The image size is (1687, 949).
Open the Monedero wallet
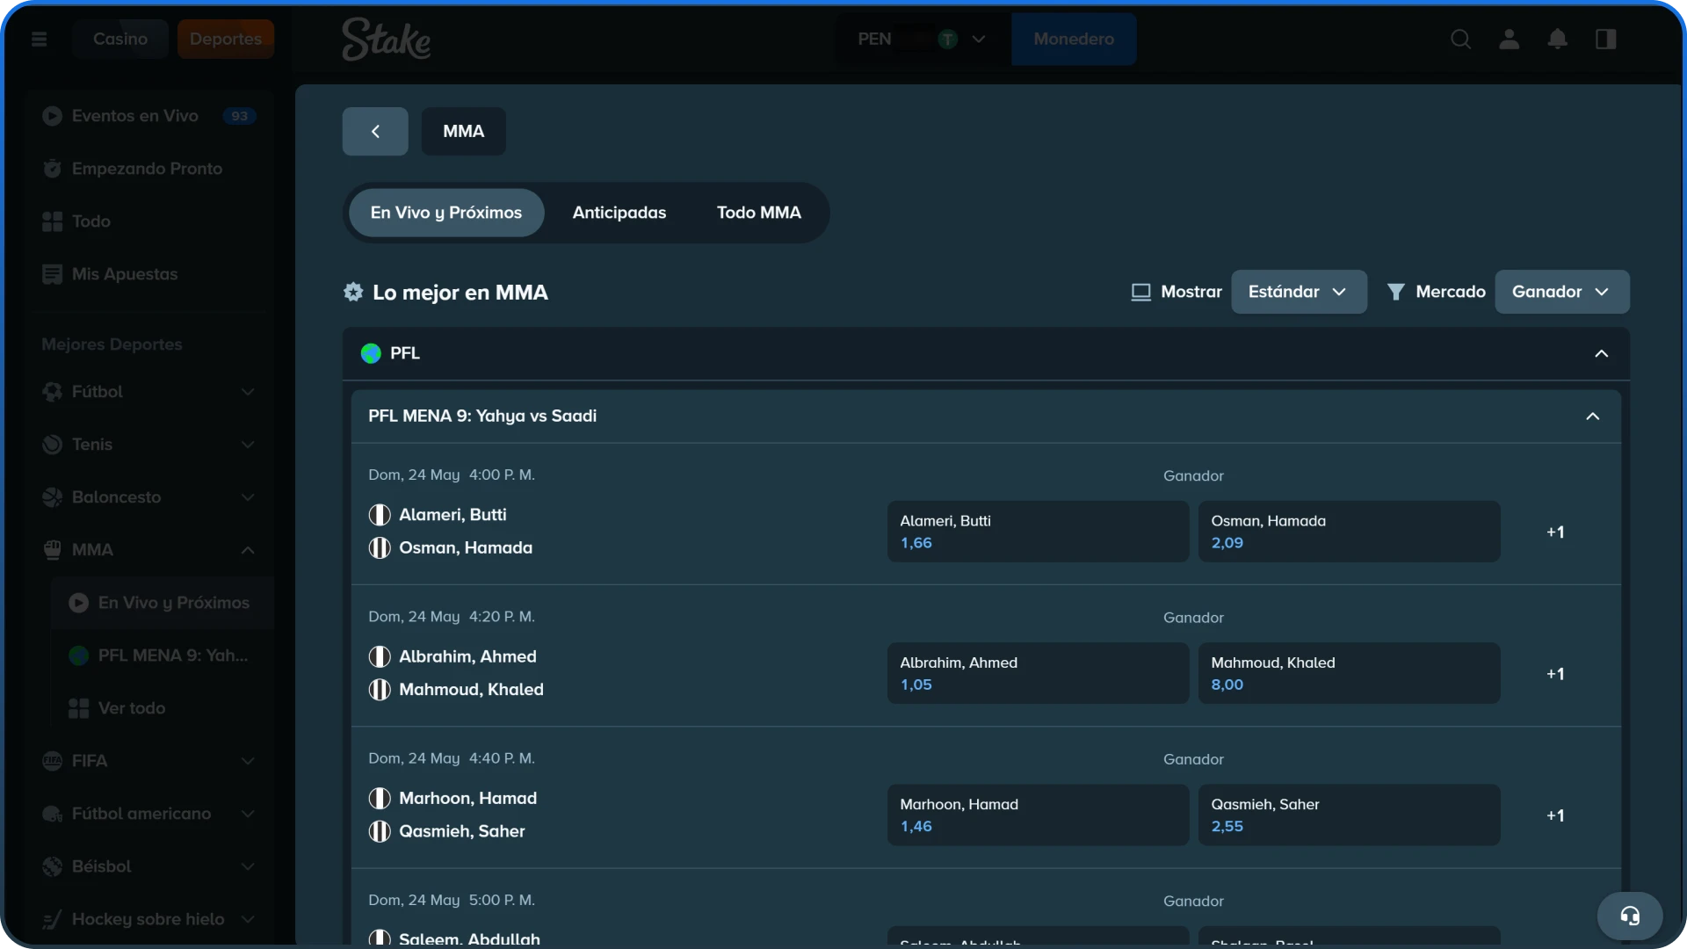click(1074, 39)
